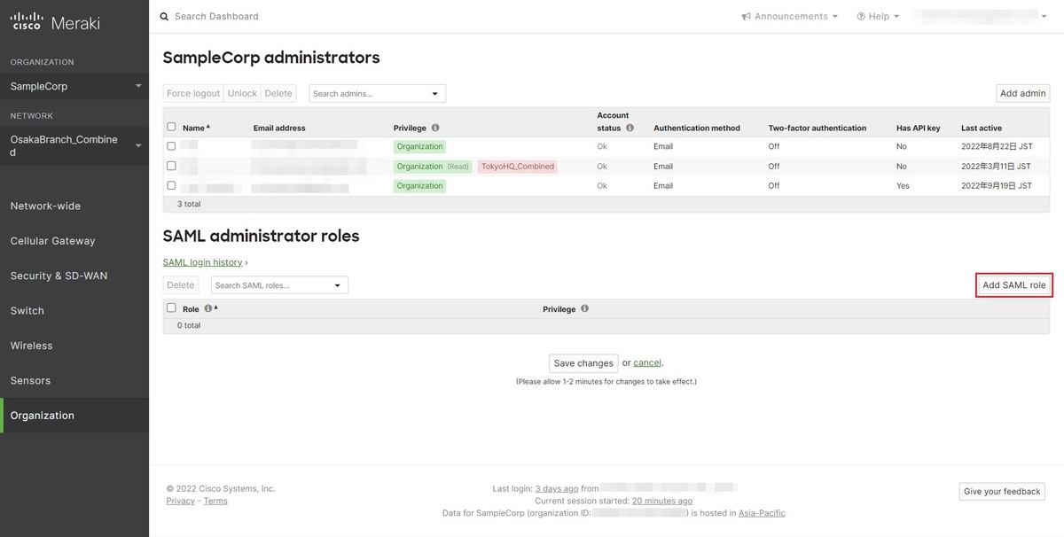Click the Force logout button
This screenshot has width=1064, height=537.
click(193, 93)
